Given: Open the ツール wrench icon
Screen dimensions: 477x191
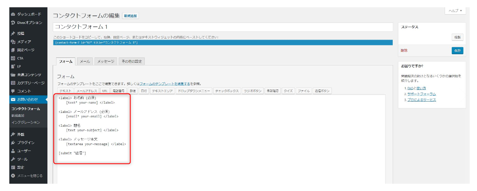Looking at the screenshot, I should click(x=13, y=159).
